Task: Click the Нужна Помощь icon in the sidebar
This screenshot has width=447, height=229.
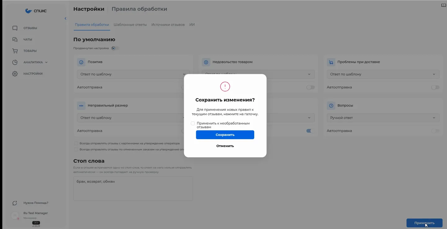Action: click(15, 203)
